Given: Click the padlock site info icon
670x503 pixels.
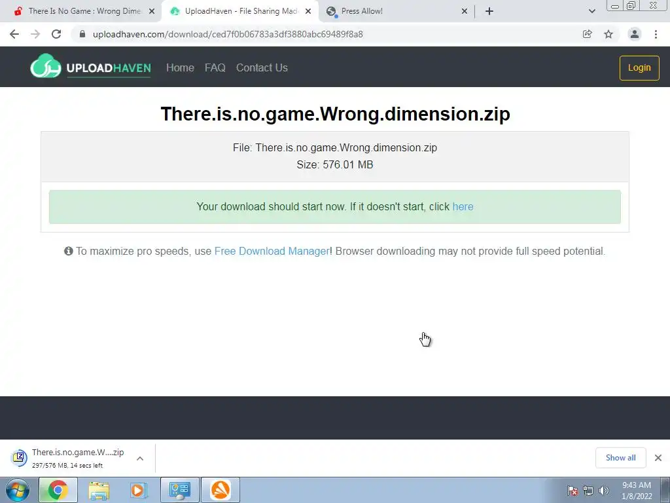Looking at the screenshot, I should pos(82,34).
